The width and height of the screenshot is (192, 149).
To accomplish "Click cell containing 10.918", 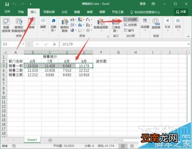I will click(x=84, y=75).
